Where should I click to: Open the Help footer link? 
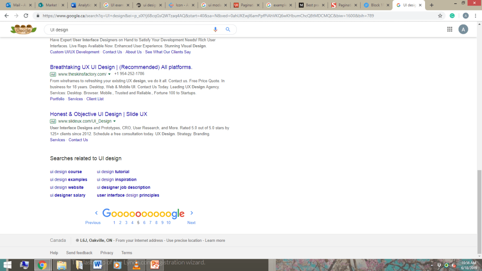(x=54, y=253)
